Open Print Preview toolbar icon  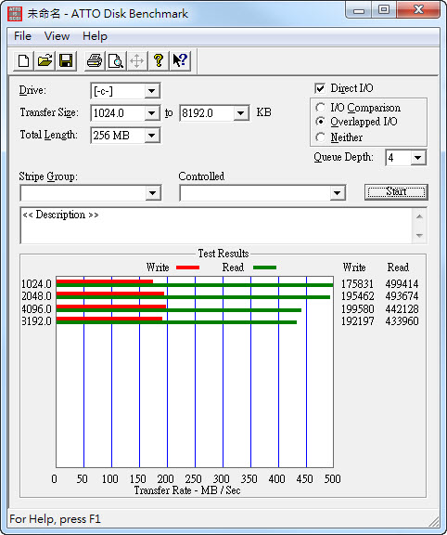(x=116, y=61)
